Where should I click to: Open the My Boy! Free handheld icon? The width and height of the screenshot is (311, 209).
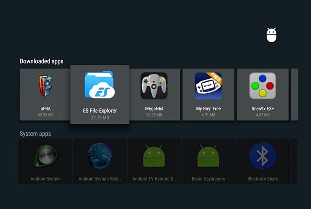click(208, 86)
